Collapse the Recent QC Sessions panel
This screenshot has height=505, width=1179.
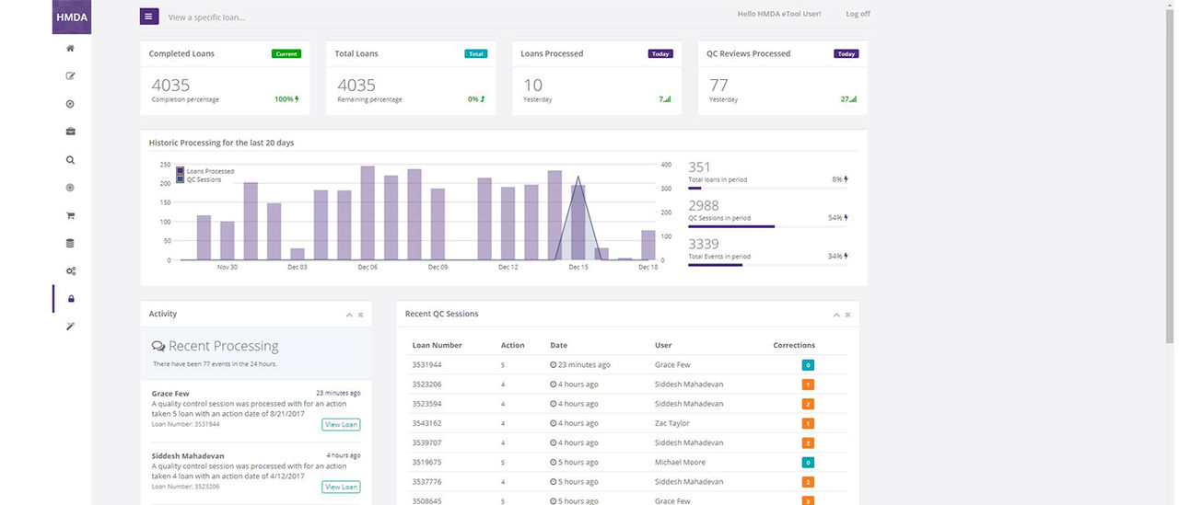pos(836,315)
